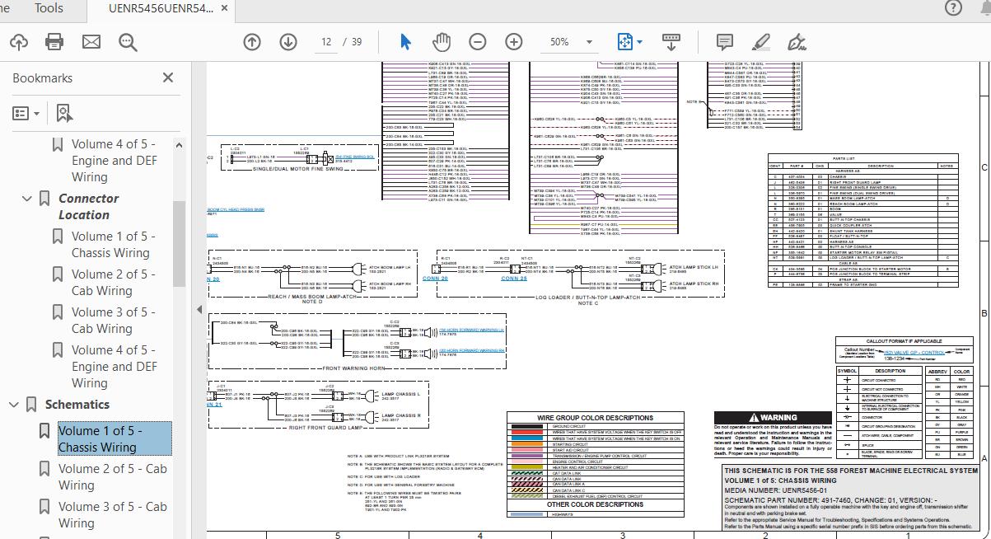
Task: Go to the previous page arrow
Action: pos(252,42)
